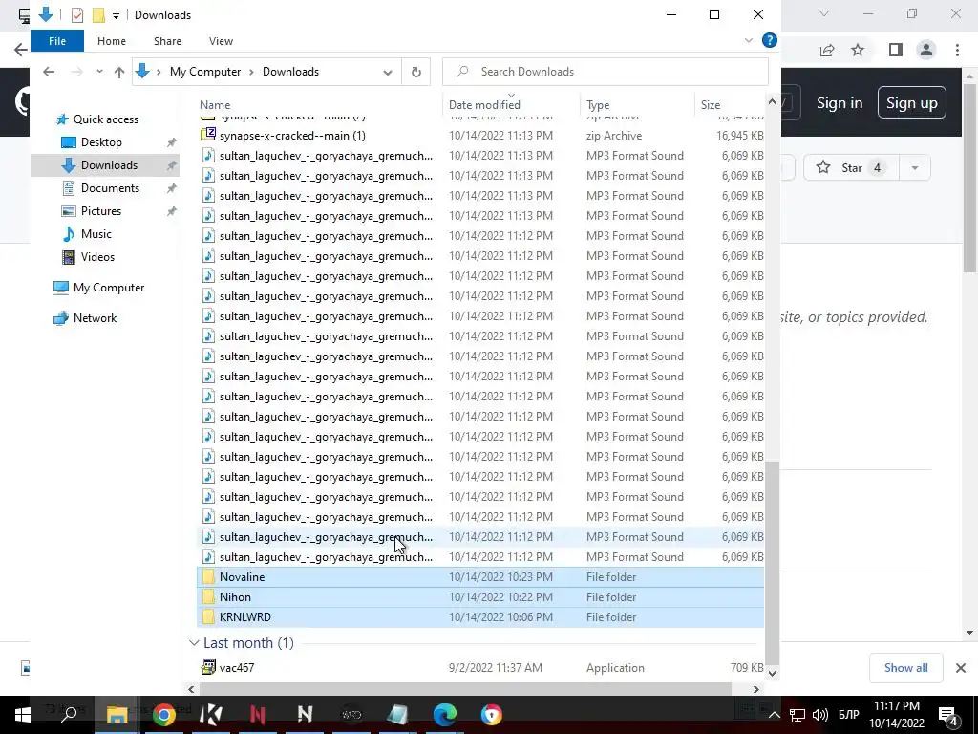
Task: Sort by the Date modified column header
Action: 512,105
